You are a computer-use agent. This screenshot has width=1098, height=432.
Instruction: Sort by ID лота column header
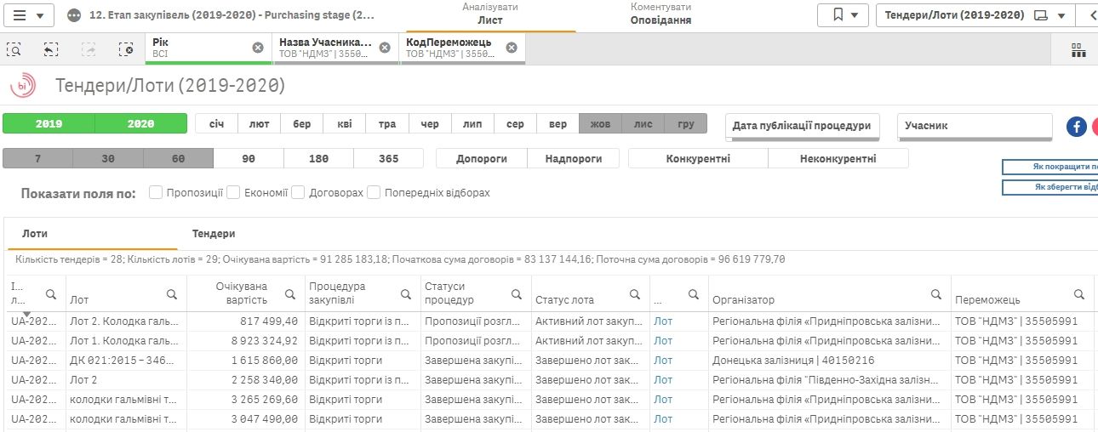[x=17, y=293]
